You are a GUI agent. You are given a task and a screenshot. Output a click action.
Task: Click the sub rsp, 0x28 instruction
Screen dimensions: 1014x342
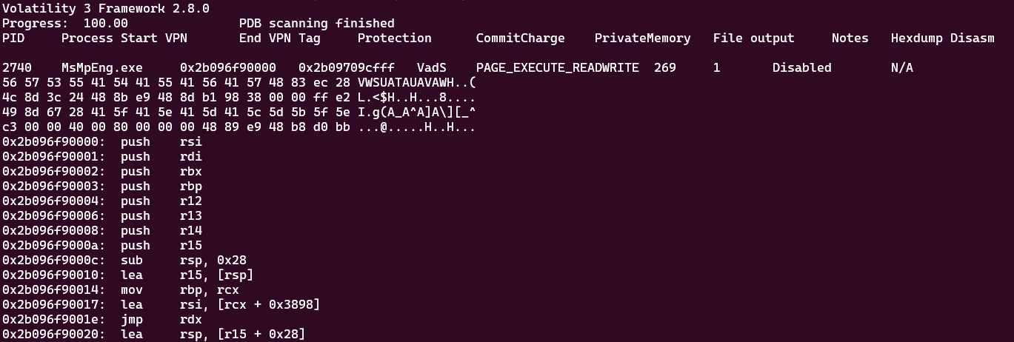click(183, 261)
